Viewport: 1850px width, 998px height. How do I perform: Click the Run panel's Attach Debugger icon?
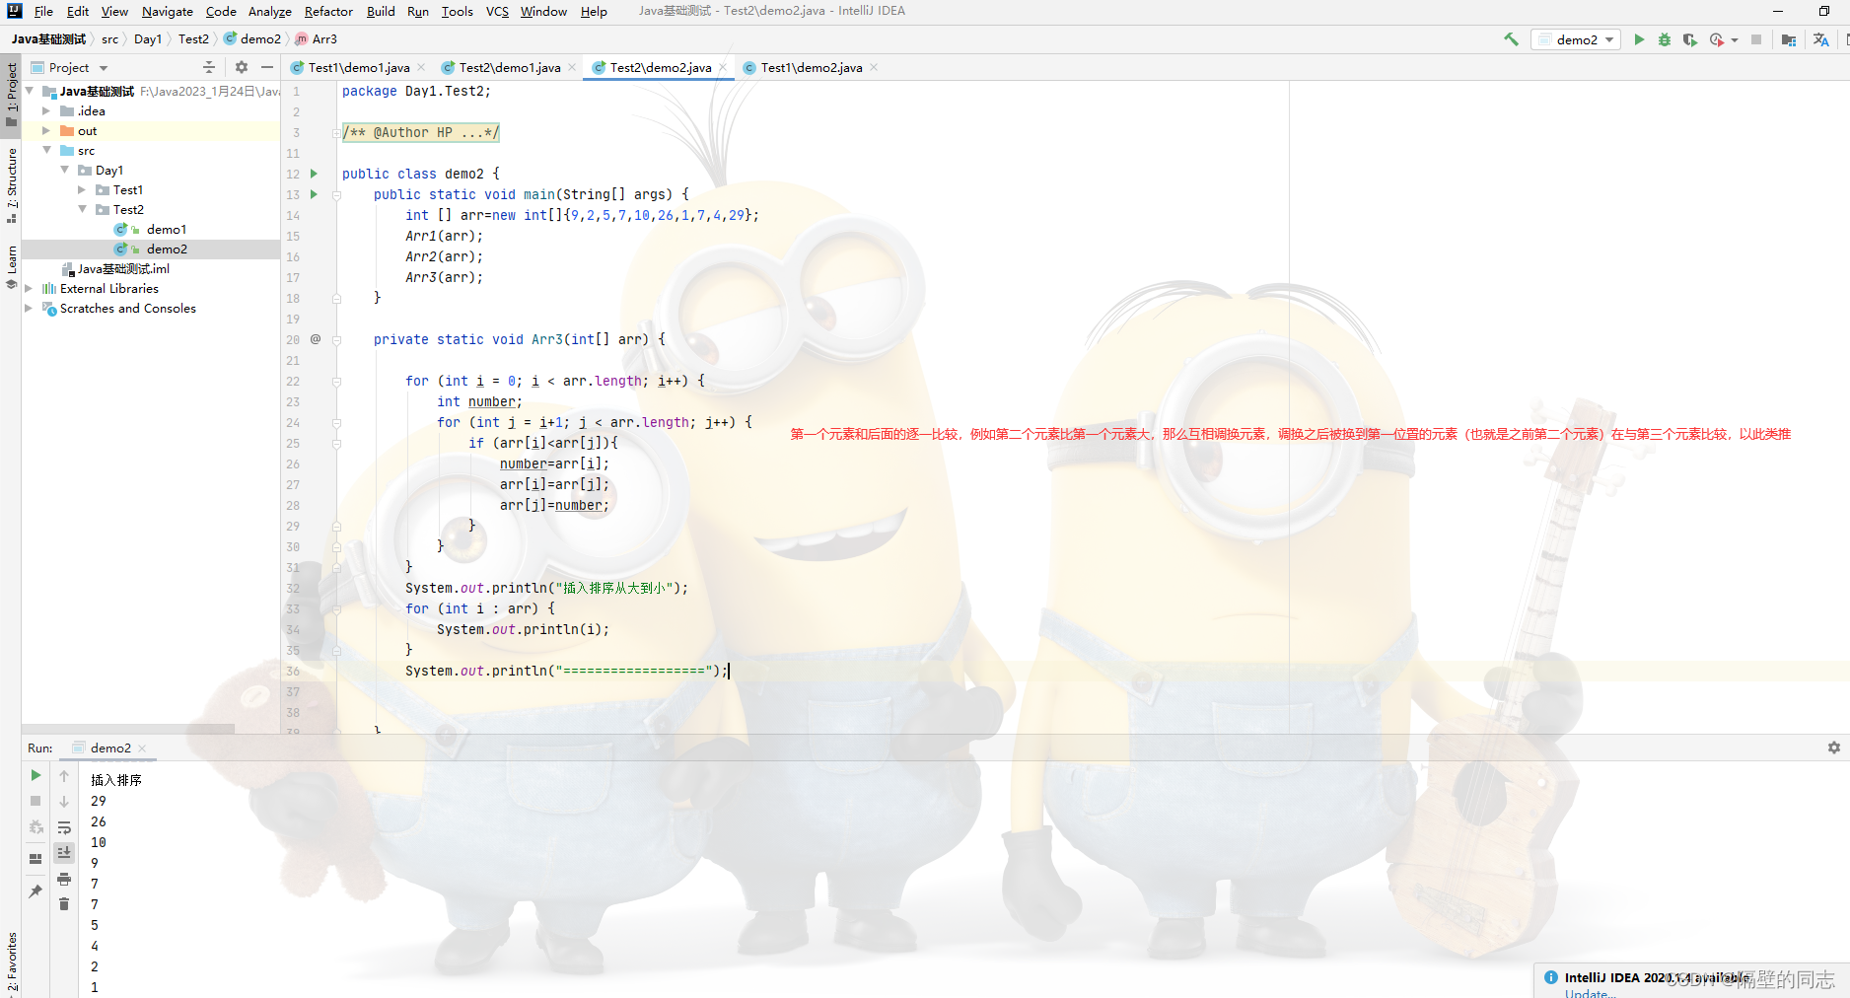point(36,826)
